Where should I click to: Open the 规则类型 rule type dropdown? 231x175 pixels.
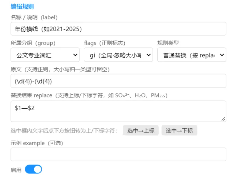pos(192,55)
